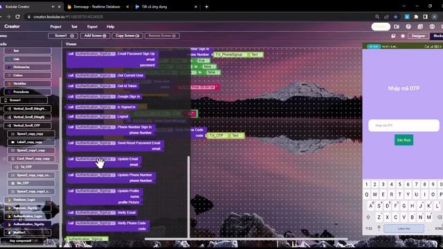Click the comment icon left of Designer
Viewport: 443px width, 249px height.
[393, 36]
